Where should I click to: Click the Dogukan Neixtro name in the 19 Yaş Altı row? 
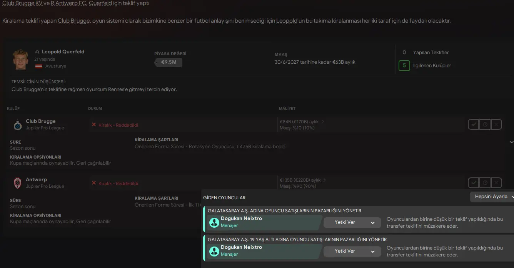[241, 247]
